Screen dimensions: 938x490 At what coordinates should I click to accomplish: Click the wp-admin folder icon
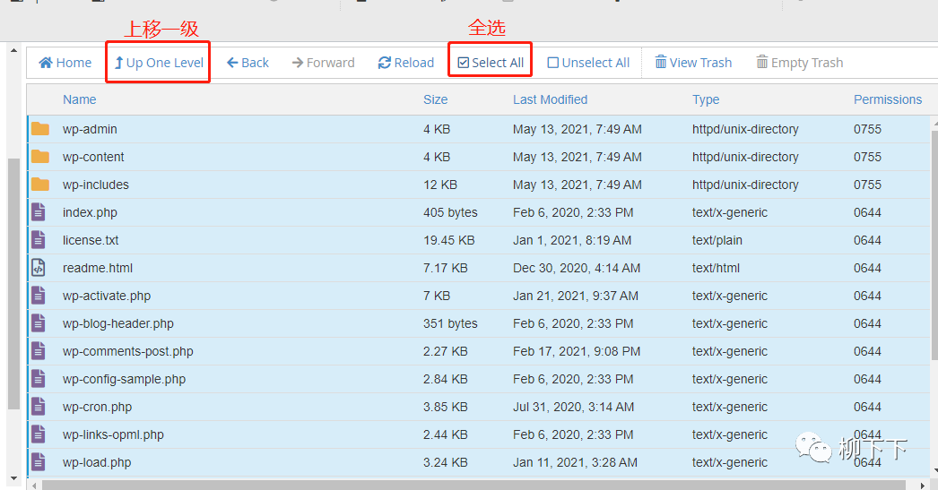coord(39,129)
